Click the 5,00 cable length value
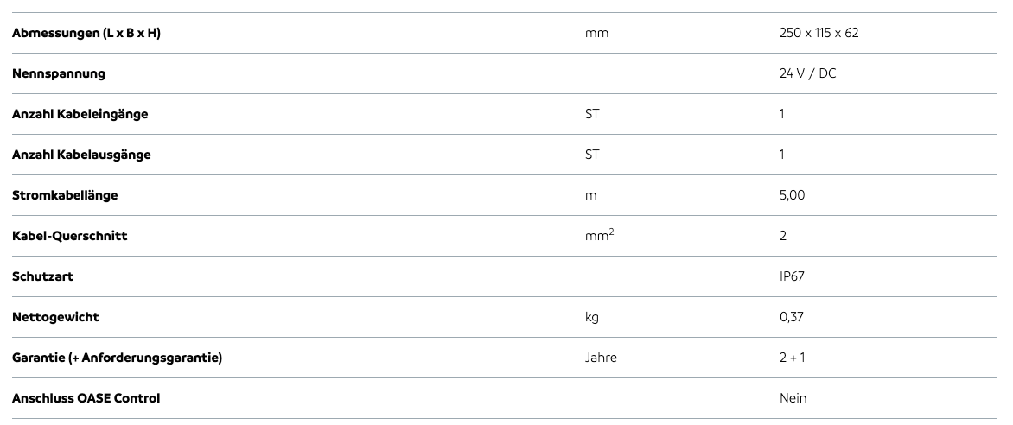1013x425 pixels. tap(792, 195)
